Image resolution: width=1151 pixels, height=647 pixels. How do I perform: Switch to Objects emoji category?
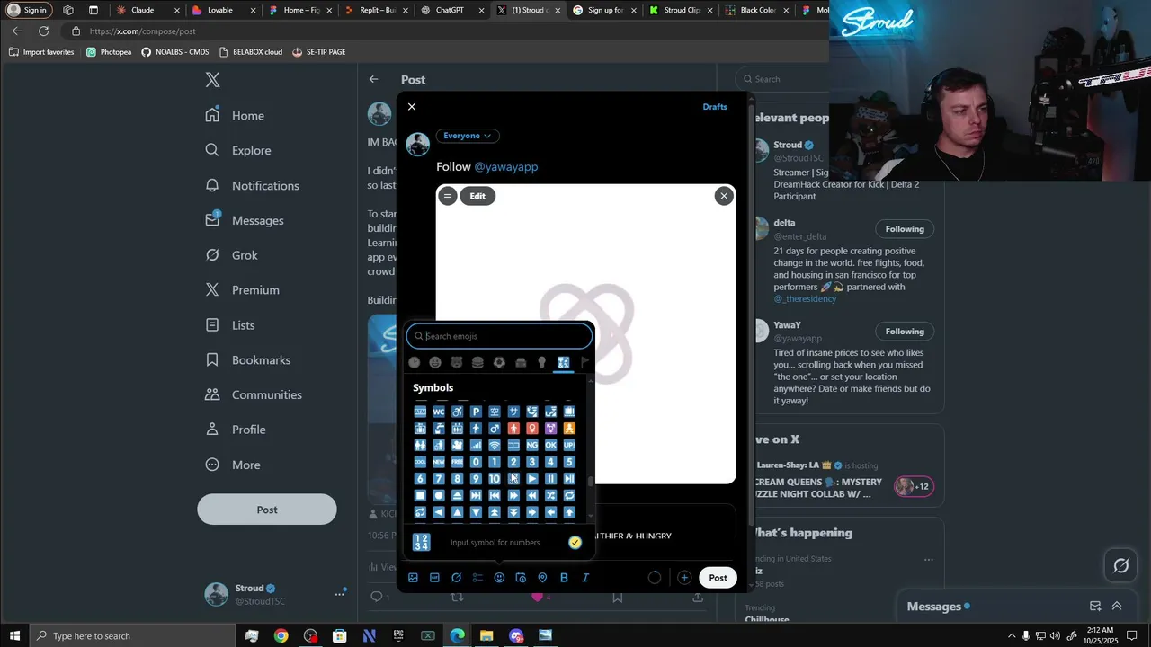(x=541, y=362)
